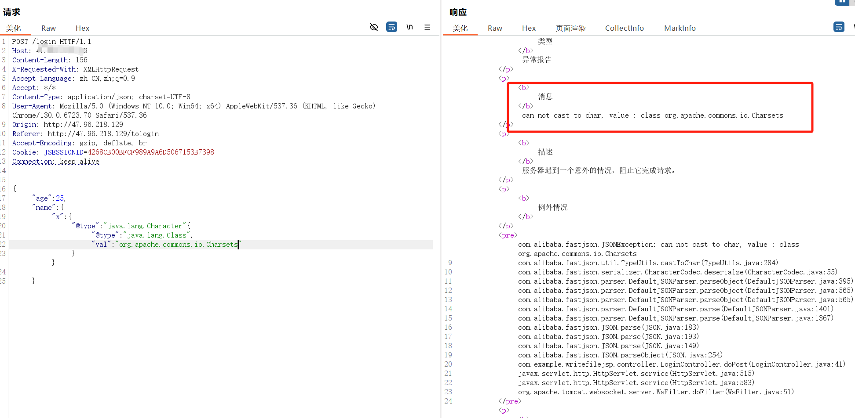Image resolution: width=855 pixels, height=418 pixels.
Task: Select the response 美化 tab
Action: (x=460, y=28)
